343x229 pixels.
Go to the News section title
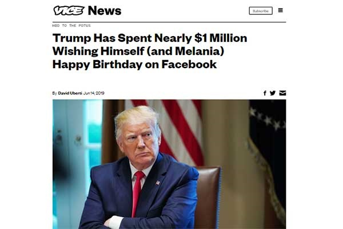click(105, 10)
